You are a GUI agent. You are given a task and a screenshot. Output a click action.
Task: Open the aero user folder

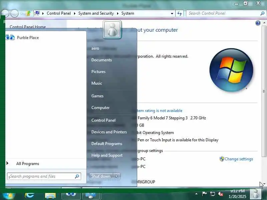point(95,48)
